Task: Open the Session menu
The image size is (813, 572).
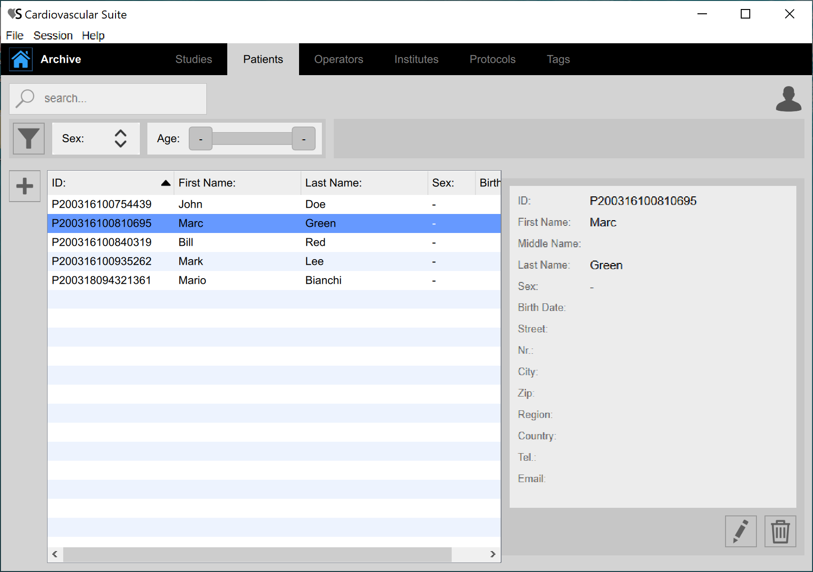Action: (53, 36)
